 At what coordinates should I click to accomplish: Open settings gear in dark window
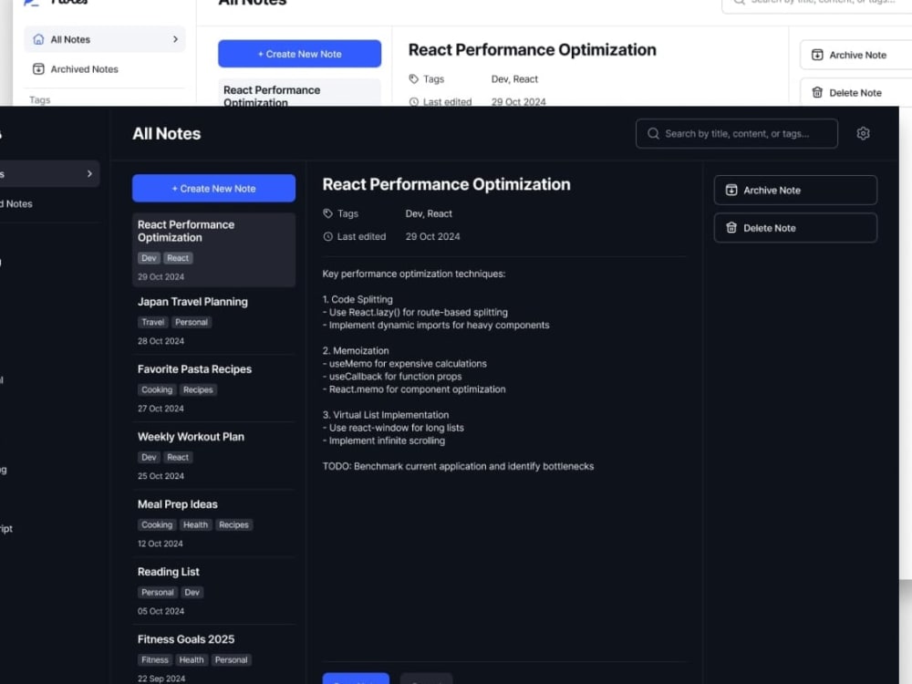pos(863,134)
